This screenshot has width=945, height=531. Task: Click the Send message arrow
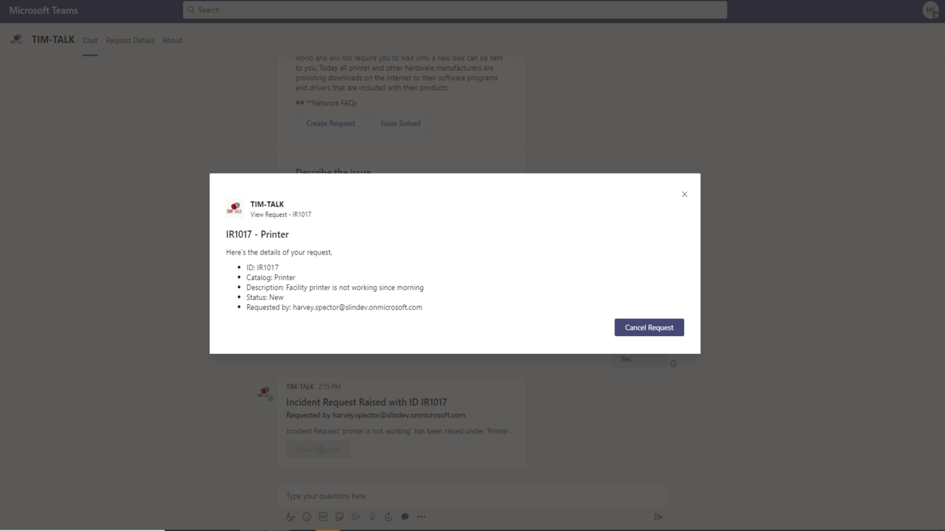[x=658, y=517]
